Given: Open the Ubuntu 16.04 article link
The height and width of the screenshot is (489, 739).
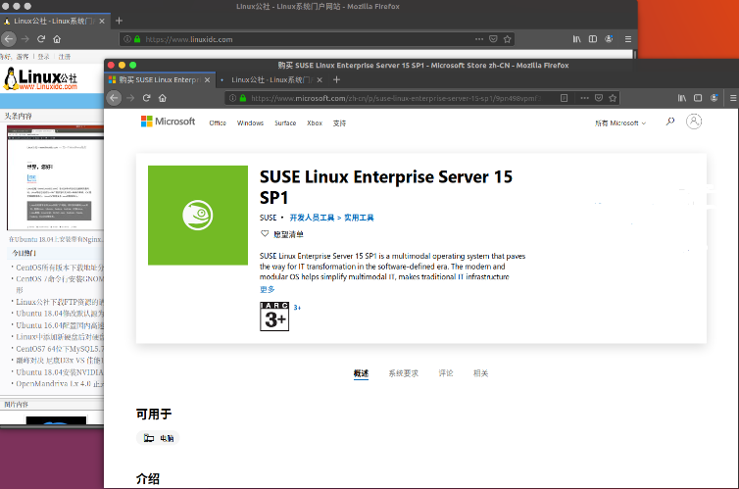Looking at the screenshot, I should [x=60, y=325].
